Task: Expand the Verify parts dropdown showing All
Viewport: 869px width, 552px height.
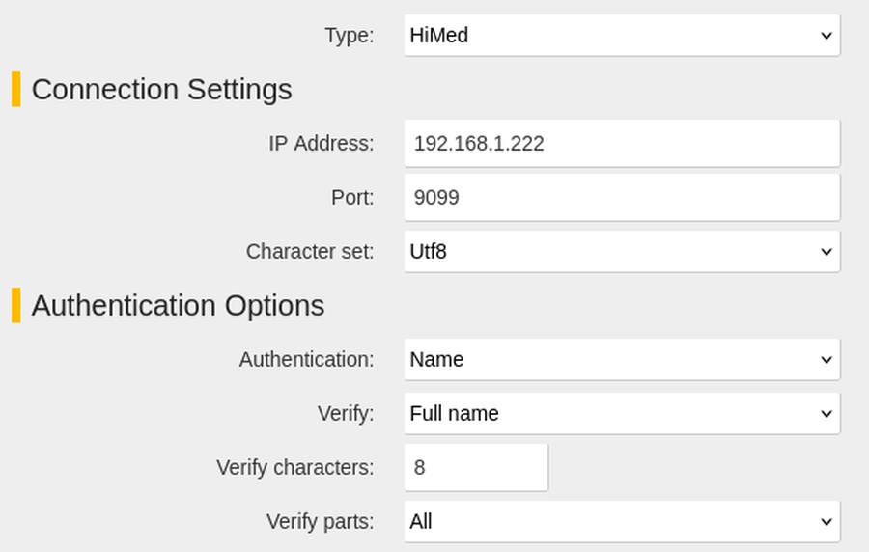Action: click(x=622, y=521)
